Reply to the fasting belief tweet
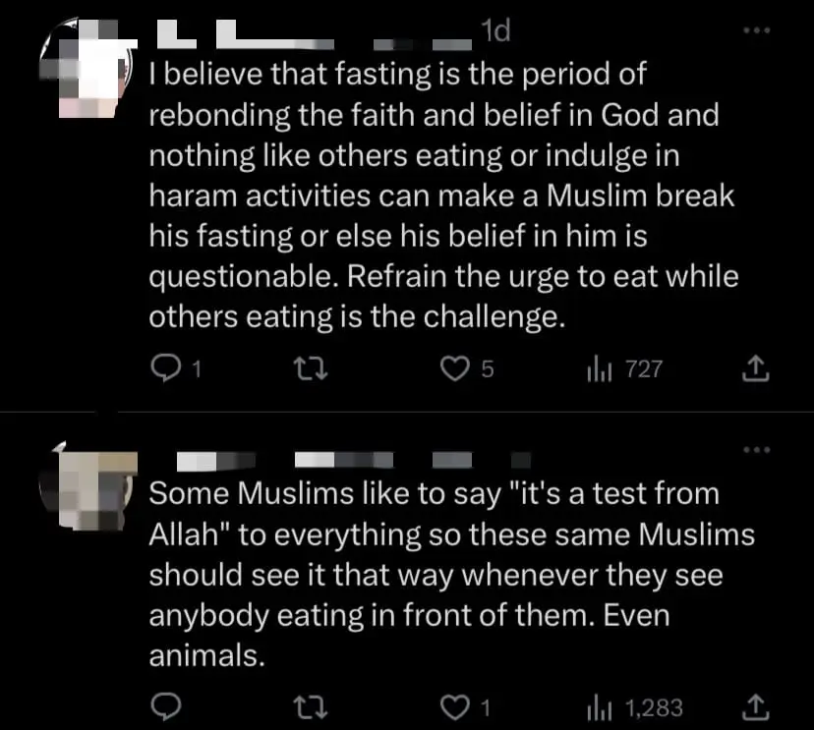Image resolution: width=814 pixels, height=730 pixels. pos(162,369)
